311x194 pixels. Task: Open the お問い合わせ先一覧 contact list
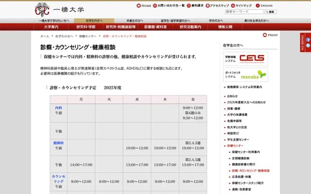click(x=170, y=5)
